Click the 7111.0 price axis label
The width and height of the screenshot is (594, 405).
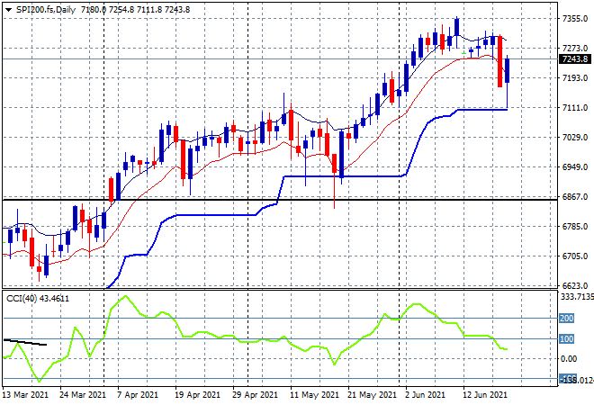coord(575,108)
